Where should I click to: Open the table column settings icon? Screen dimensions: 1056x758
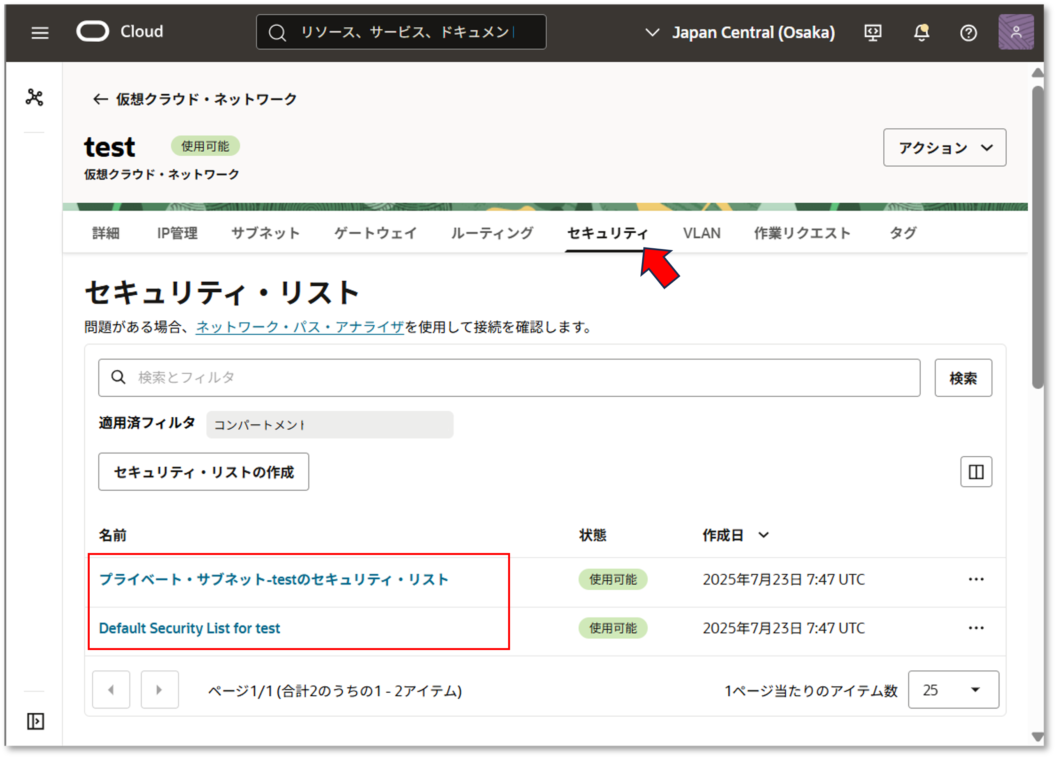[x=976, y=472]
